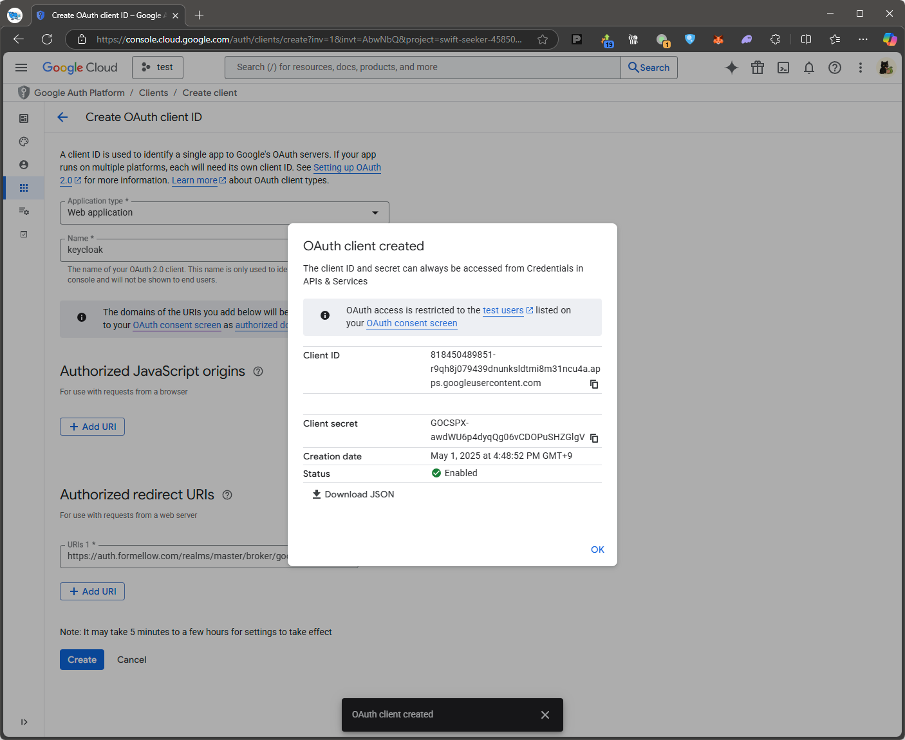Open browser favorites list

pos(835,39)
